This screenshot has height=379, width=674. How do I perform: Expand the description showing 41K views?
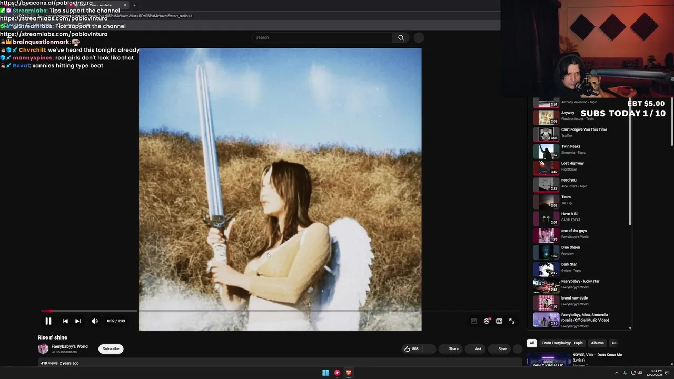(x=280, y=363)
